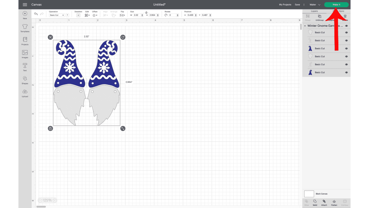The height and width of the screenshot is (208, 369).
Task: Hide the Winter Gnome Earrings group
Action: tap(346, 26)
